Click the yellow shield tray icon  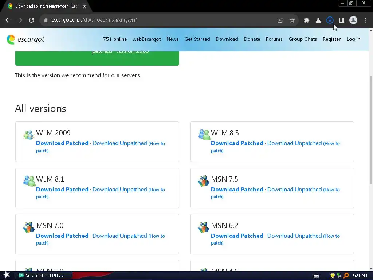coord(333,276)
